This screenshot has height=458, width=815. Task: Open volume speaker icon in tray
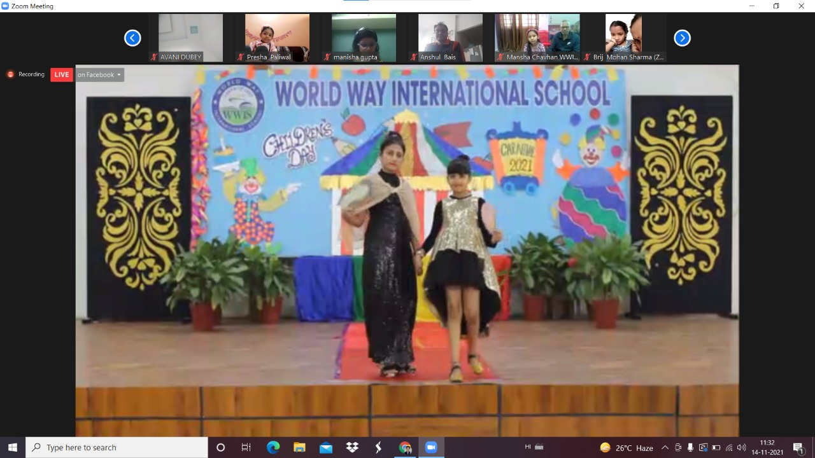coord(741,447)
